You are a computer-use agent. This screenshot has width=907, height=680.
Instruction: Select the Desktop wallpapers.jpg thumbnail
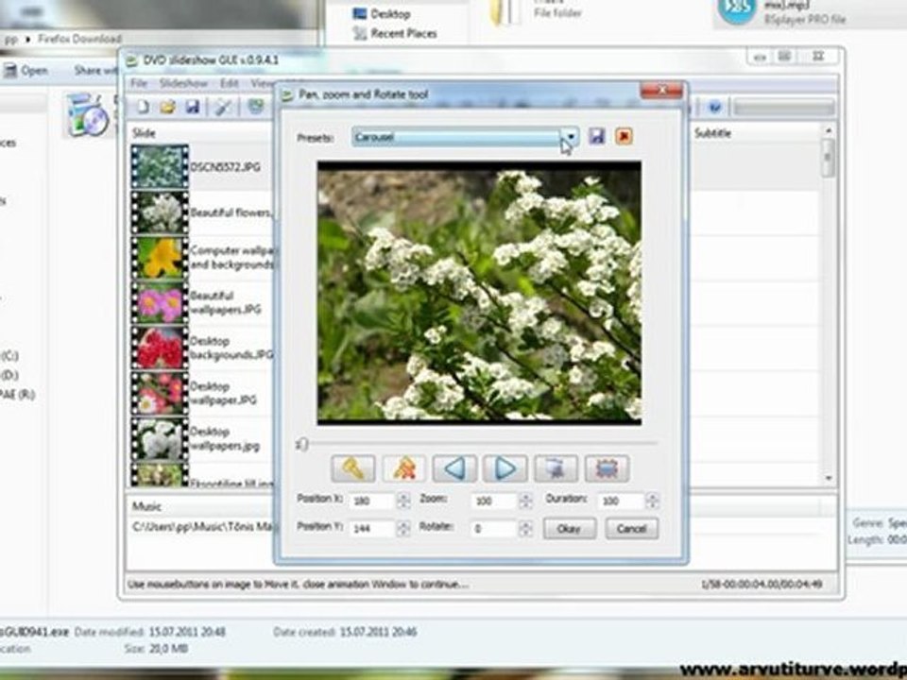[x=160, y=439]
